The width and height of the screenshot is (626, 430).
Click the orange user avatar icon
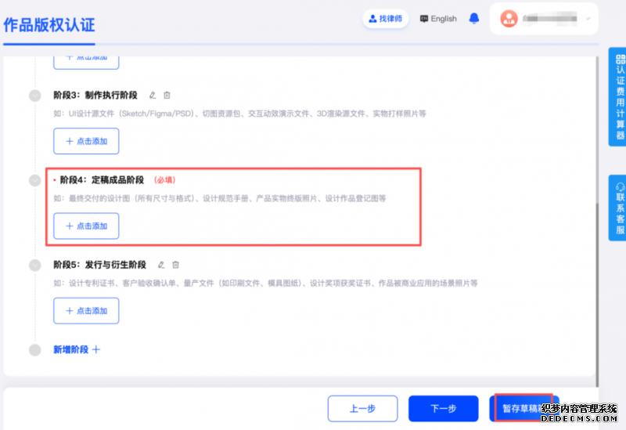(x=509, y=19)
